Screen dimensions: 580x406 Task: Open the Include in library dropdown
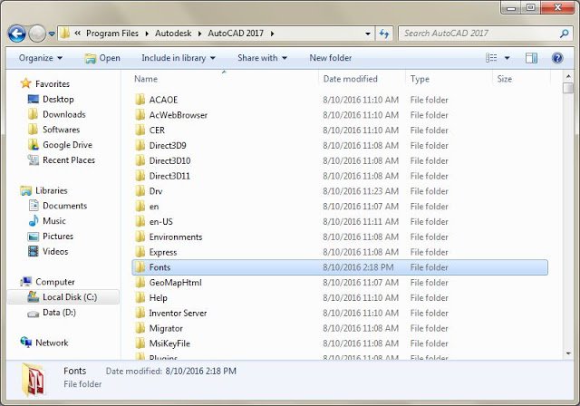pyautogui.click(x=179, y=58)
